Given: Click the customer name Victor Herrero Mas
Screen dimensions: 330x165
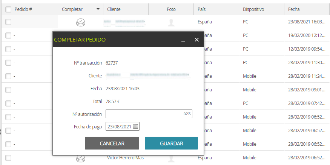Looking at the screenshot, I should click(125, 157).
